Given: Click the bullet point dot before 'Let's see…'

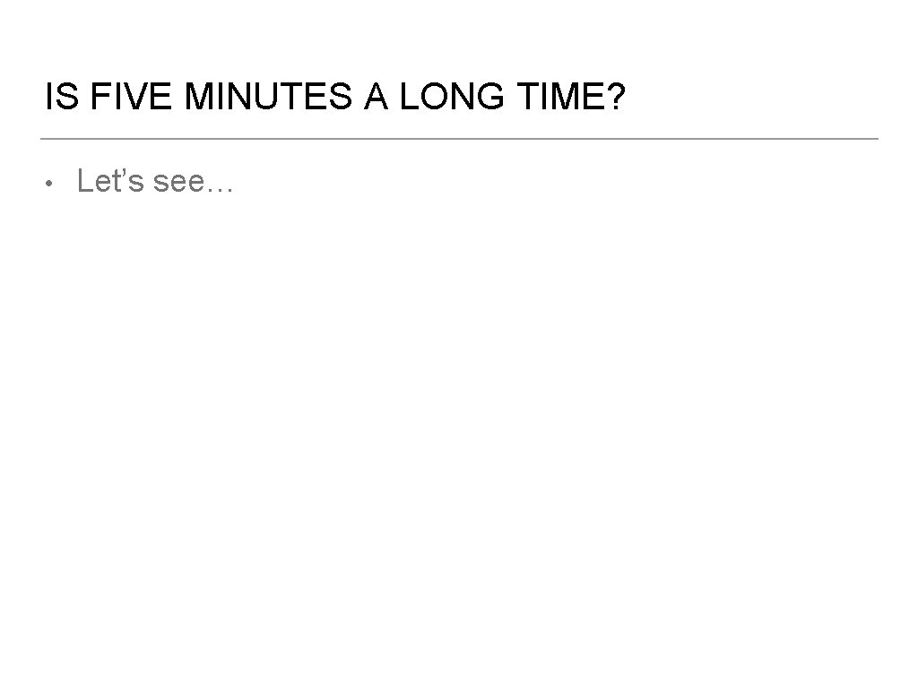Looking at the screenshot, I should tap(49, 184).
